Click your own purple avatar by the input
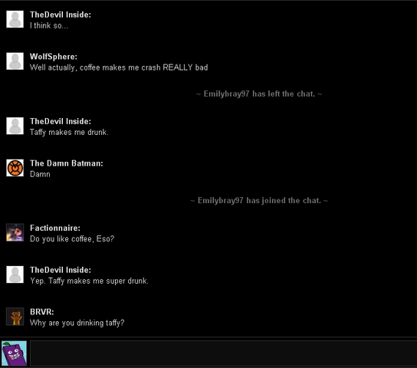 (x=14, y=353)
